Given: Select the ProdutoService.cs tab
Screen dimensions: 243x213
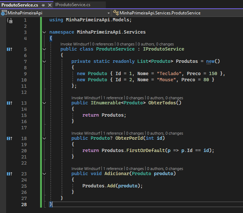Looking at the screenshot, I should pyautogui.click(x=20, y=5).
